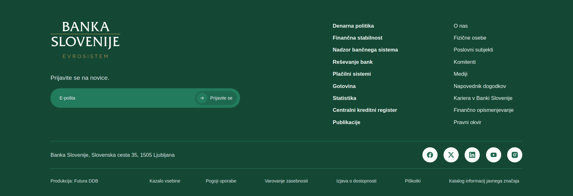Visit the O nas page
Image resolution: width=573 pixels, height=196 pixels.
point(461,26)
